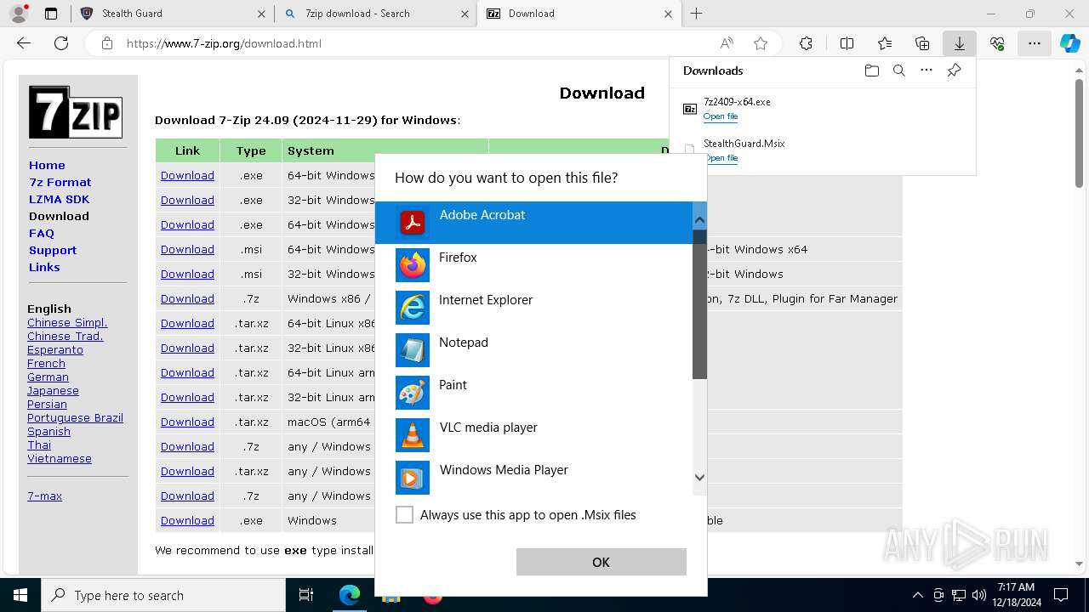Viewport: 1089px width, 612px height.
Task: Open the 7z Format link
Action: (x=60, y=182)
